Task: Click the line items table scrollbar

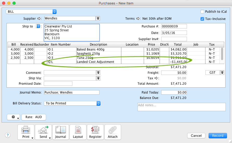Action: 222,54
